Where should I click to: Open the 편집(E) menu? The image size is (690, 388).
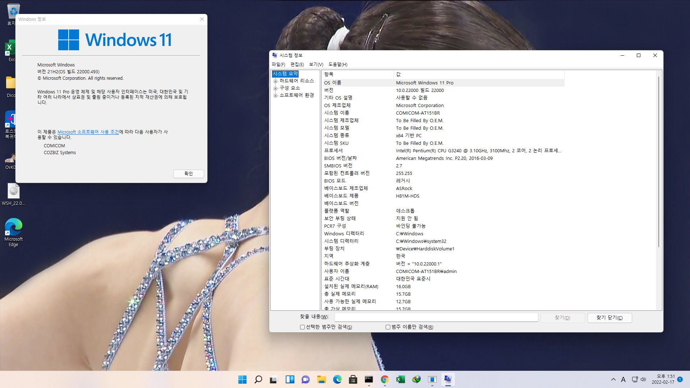click(x=297, y=64)
